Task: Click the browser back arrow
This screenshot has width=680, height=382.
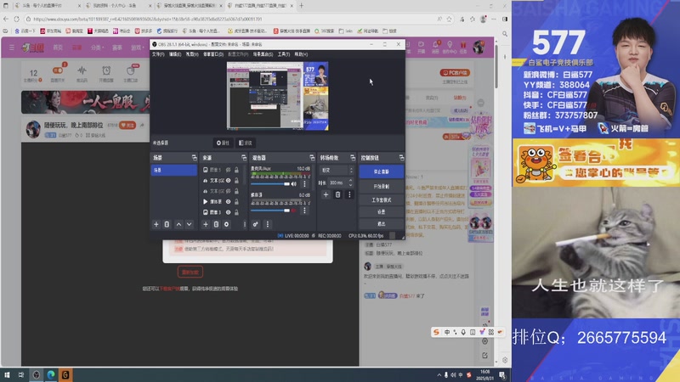Action: [6, 19]
